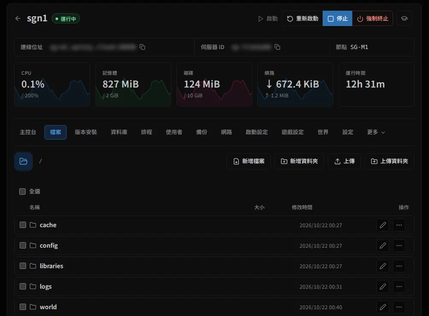The width and height of the screenshot is (429, 316).
Task: Select the world folder checkbox
Action: 23,307
